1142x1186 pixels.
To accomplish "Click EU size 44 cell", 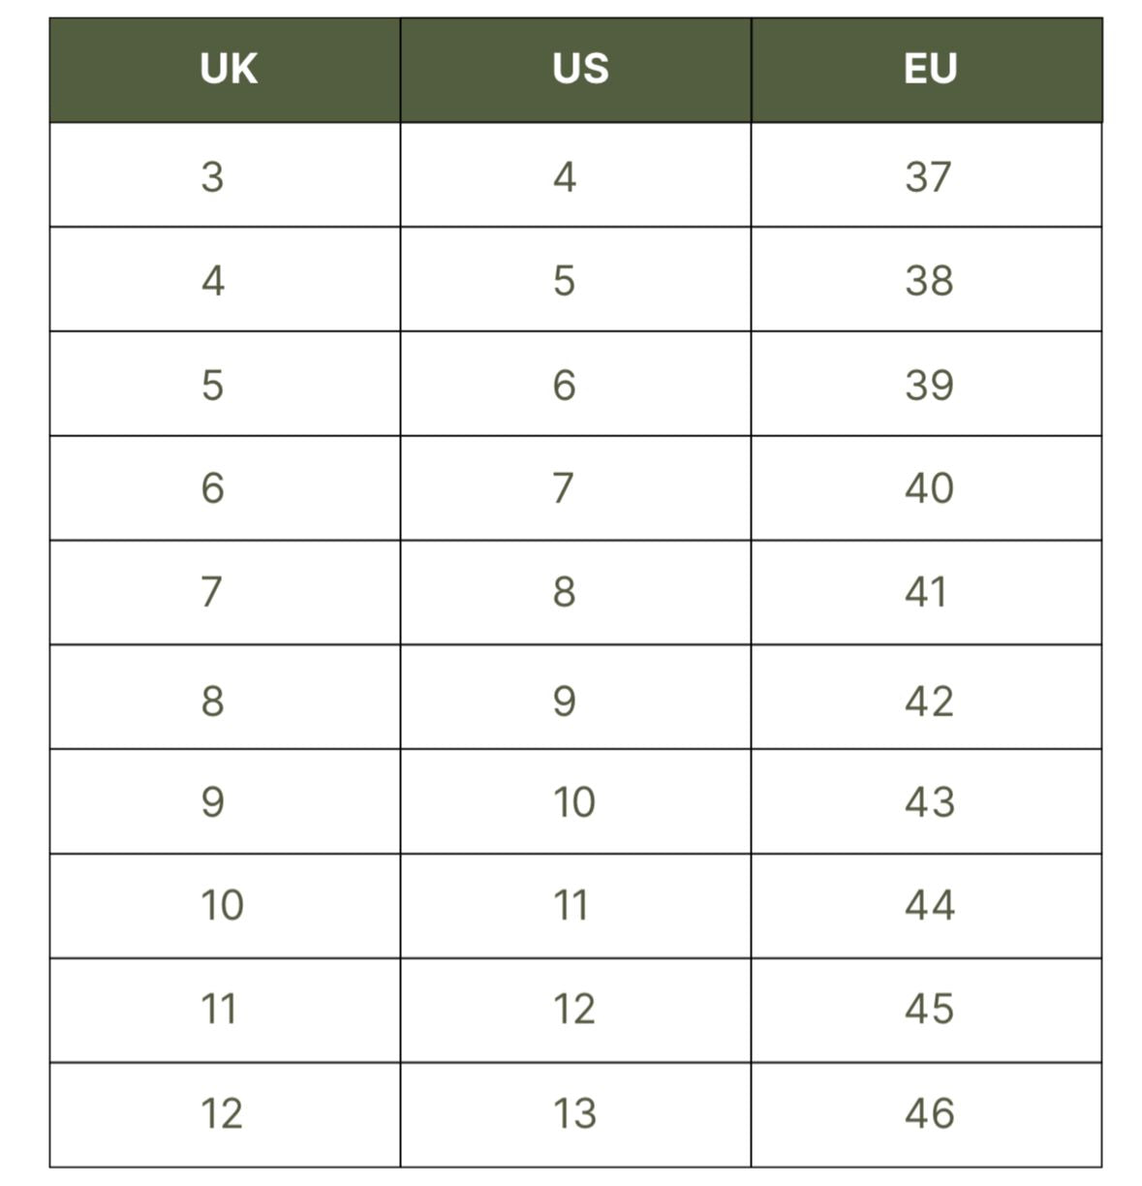I will point(928,906).
